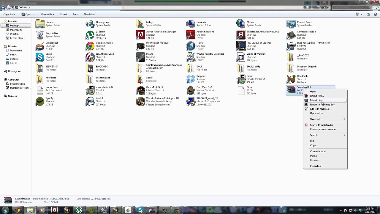The image size is (380, 214).
Task: Select Adobe Application Manager icon
Action: coord(140,35)
